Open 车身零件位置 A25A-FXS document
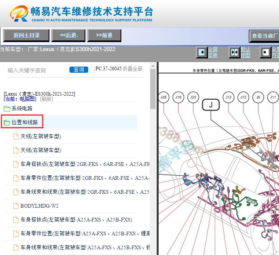Image resolution: width=279 pixels, height=255 pixels. [x=85, y=233]
